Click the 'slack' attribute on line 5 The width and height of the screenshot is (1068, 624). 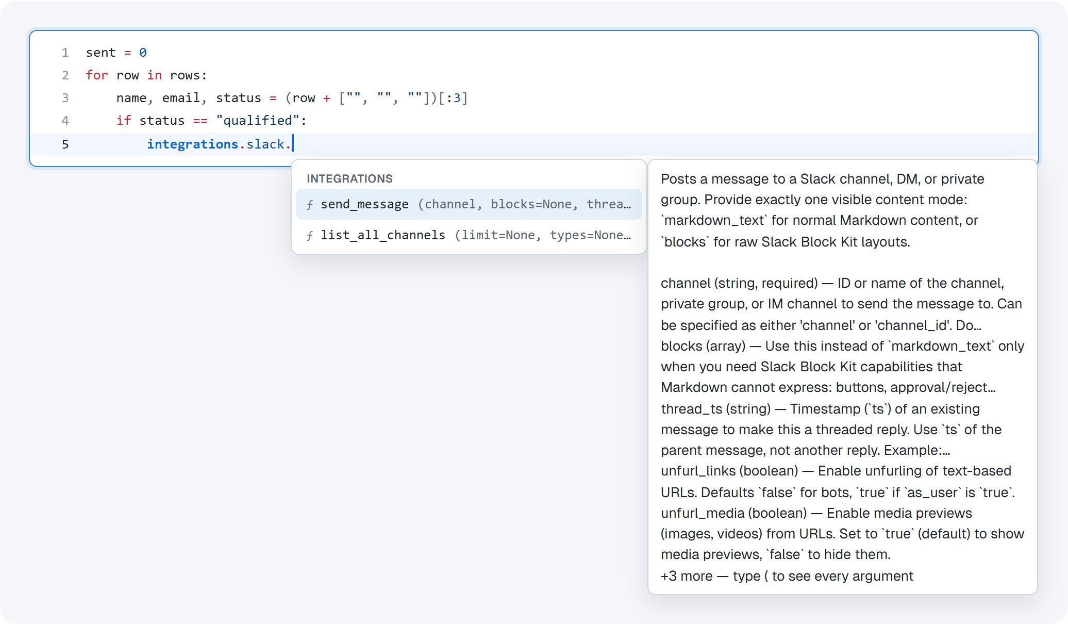point(265,144)
